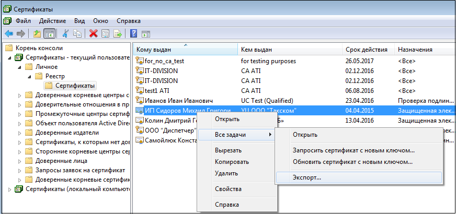Click the Up one level folder icon
Image resolution: width=456 pixels, height=214 pixels.
(37, 33)
